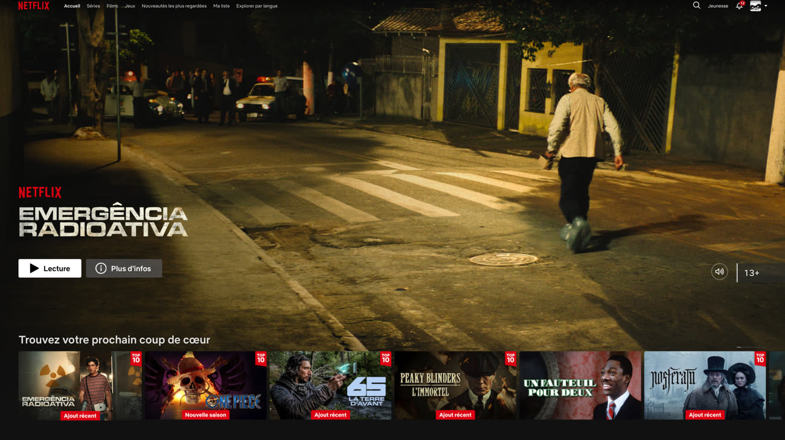Image resolution: width=785 pixels, height=440 pixels.
Task: Select the Peaky Blinders L'Immortel thumbnail
Action: (x=455, y=385)
